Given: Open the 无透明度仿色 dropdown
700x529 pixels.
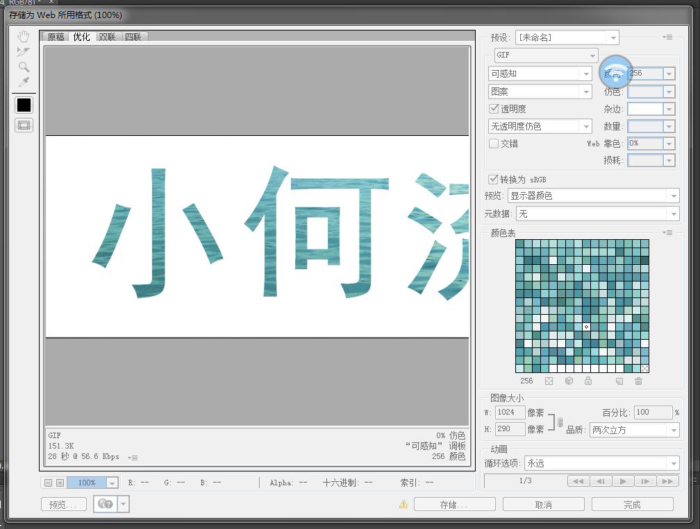Looking at the screenshot, I should 540,127.
